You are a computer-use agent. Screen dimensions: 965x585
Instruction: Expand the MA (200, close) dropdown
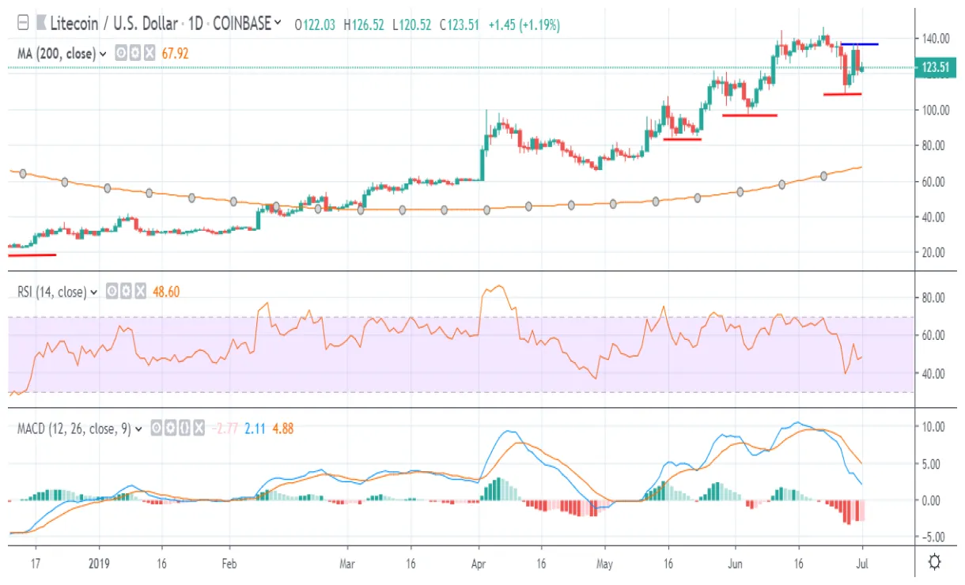pos(103,53)
